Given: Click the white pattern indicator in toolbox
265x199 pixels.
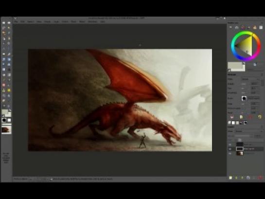Looking at the screenshot, I should [9, 120].
